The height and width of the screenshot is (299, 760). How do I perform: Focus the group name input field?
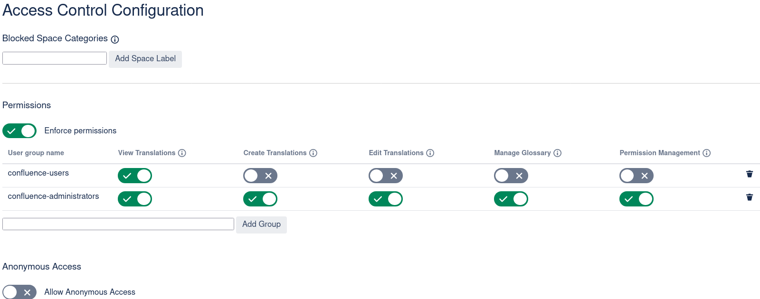(118, 224)
